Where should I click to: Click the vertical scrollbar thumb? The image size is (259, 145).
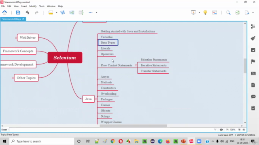point(245,66)
